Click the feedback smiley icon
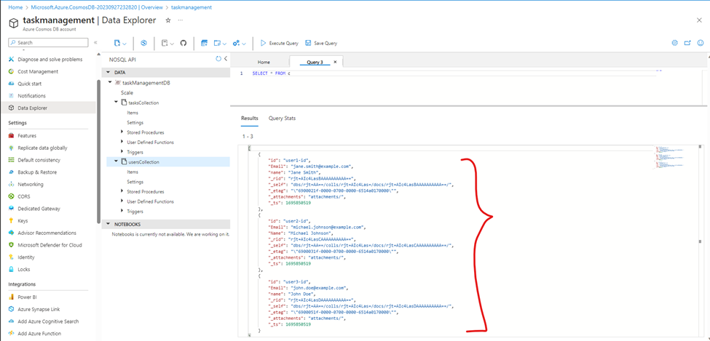 point(701,43)
